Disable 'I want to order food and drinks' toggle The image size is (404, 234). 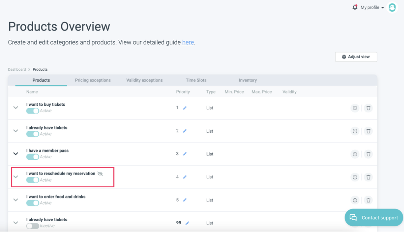[32, 203]
